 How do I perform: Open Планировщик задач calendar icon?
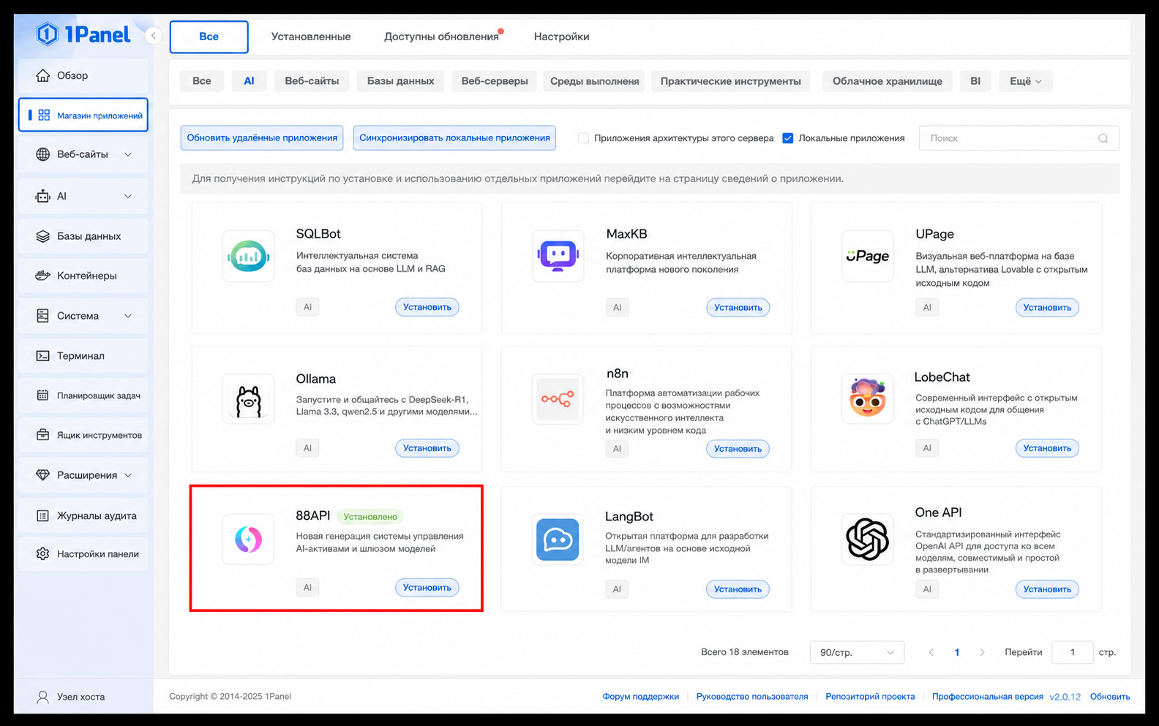[x=43, y=396]
